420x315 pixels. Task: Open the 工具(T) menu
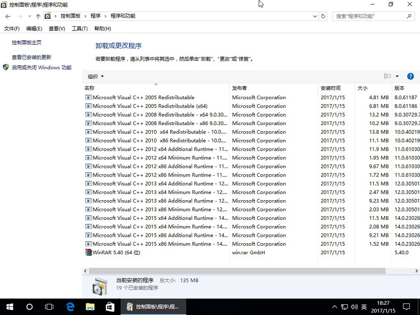point(80,29)
